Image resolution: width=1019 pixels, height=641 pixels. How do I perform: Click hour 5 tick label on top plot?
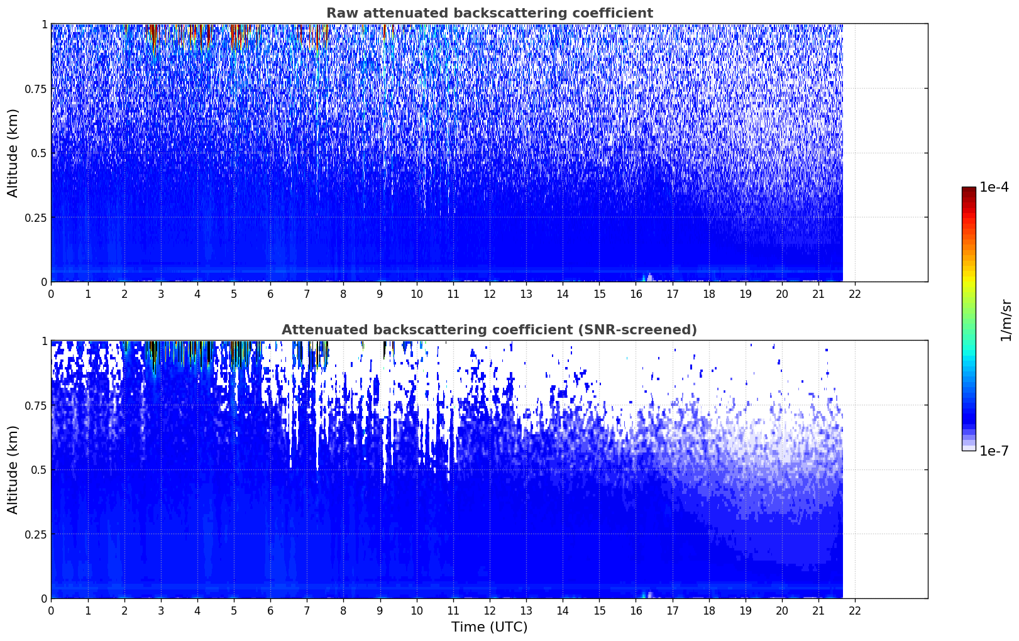234,294
